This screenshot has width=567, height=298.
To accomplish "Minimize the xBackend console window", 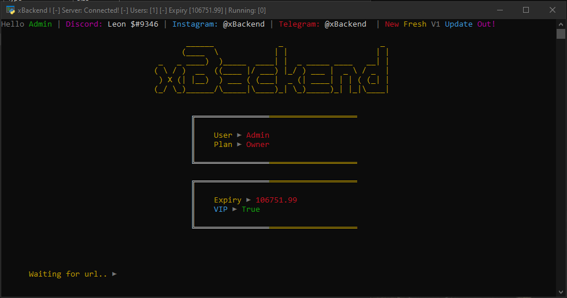I will [x=500, y=10].
